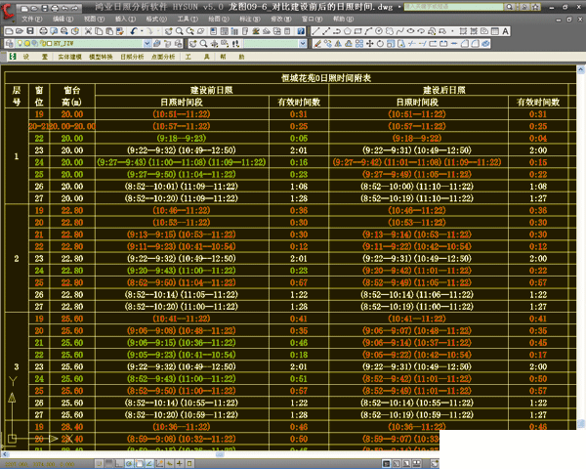
Task: Toggle Object Snap in the status bar
Action: [140, 464]
